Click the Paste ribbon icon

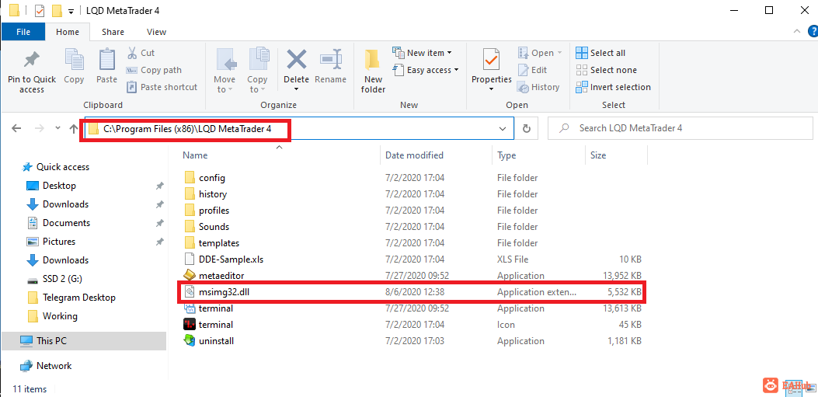[106, 60]
